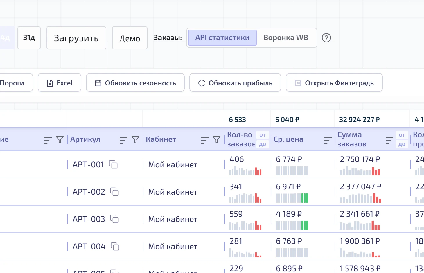Select the 31д period
Image resolution: width=424 pixels, height=273 pixels.
(x=29, y=38)
